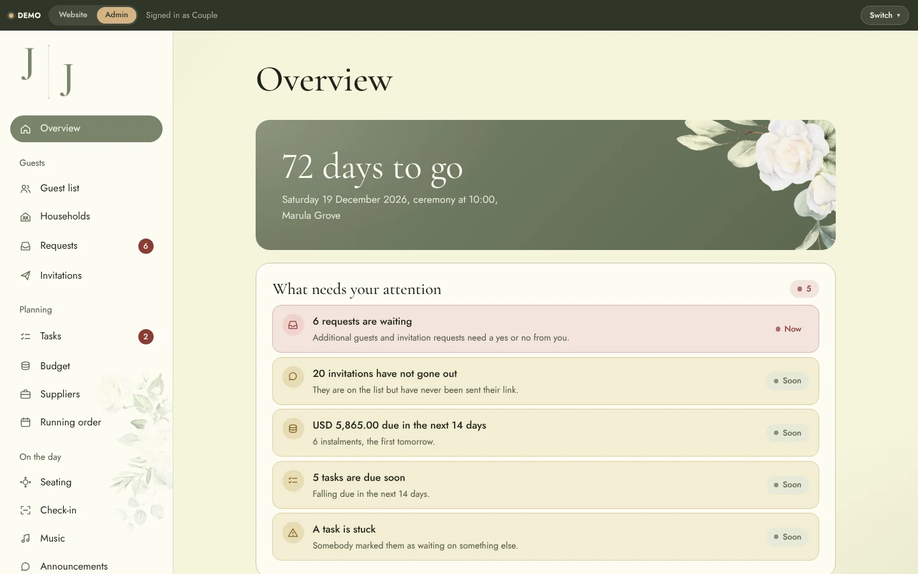Screen dimensions: 918x574
Task: Go to Guest list page
Action: (86, 189)
